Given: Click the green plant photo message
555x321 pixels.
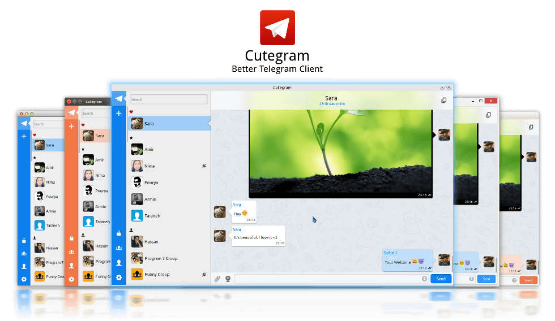Looking at the screenshot, I should (x=340, y=154).
